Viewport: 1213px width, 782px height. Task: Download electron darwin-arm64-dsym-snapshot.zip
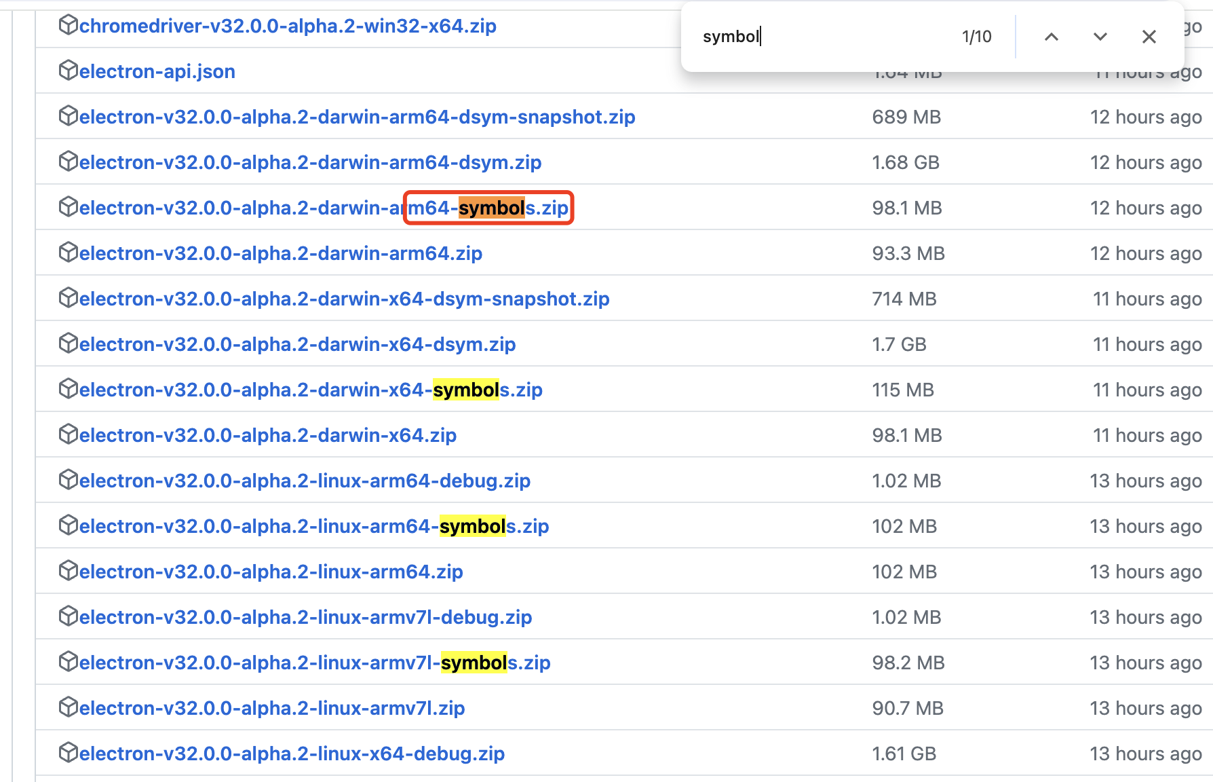click(x=358, y=117)
